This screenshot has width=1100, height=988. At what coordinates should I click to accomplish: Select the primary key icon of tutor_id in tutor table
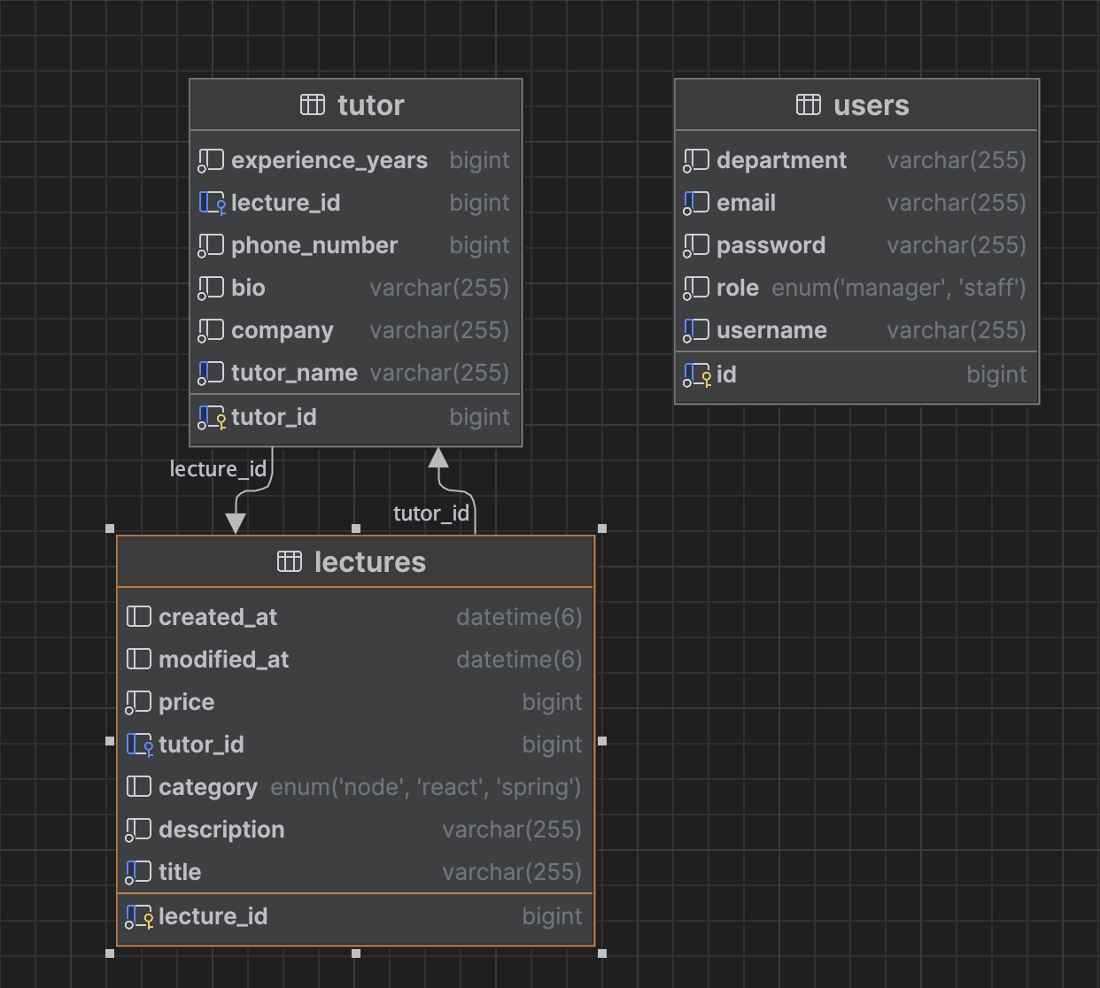click(212, 417)
